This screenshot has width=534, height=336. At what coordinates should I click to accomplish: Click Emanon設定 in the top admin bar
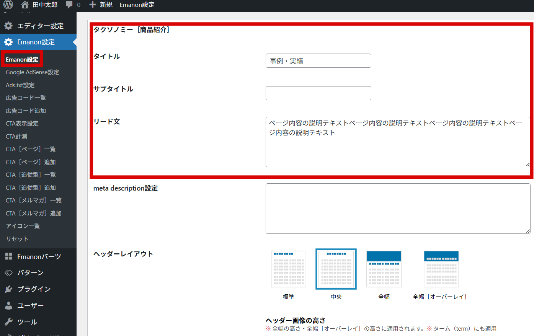point(137,5)
